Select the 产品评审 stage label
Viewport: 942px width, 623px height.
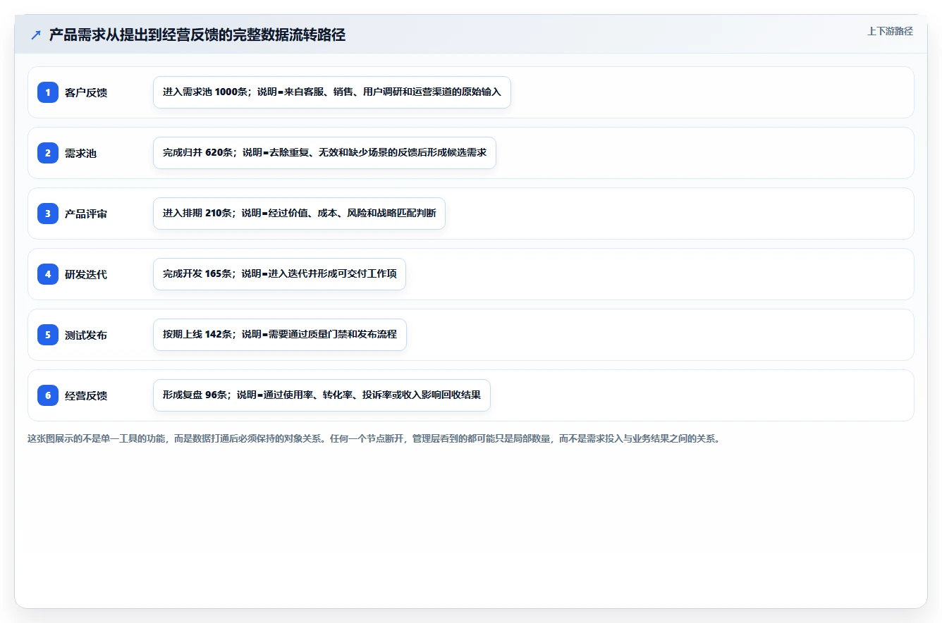tap(86, 214)
